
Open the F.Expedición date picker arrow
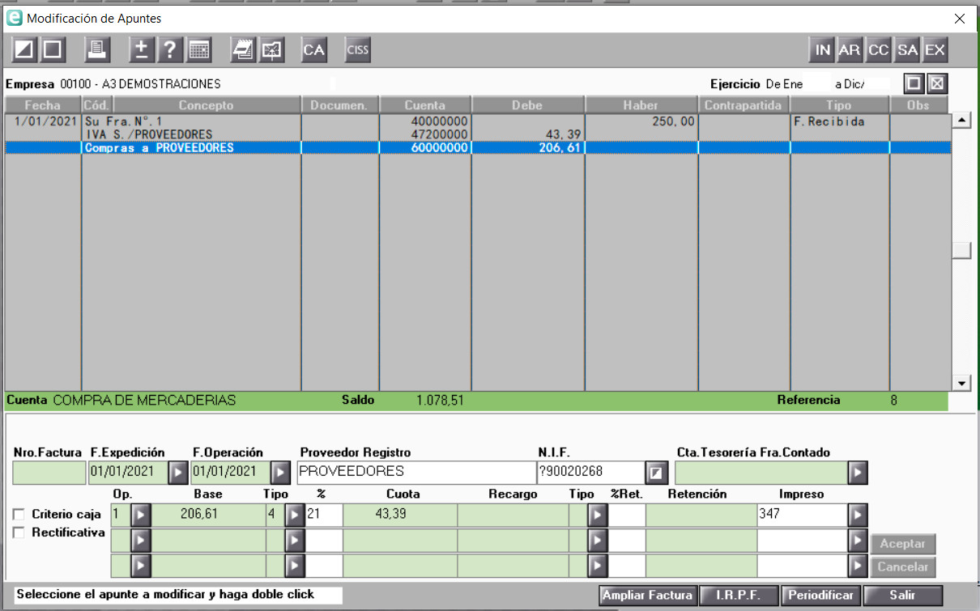(x=177, y=472)
